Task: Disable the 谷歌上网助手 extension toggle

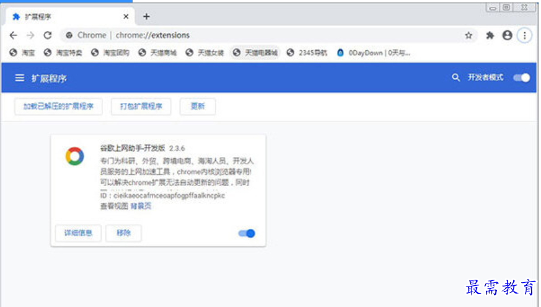Action: [x=247, y=233]
